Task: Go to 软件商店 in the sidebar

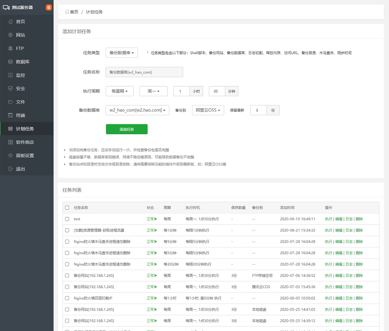Action: pyautogui.click(x=25, y=142)
